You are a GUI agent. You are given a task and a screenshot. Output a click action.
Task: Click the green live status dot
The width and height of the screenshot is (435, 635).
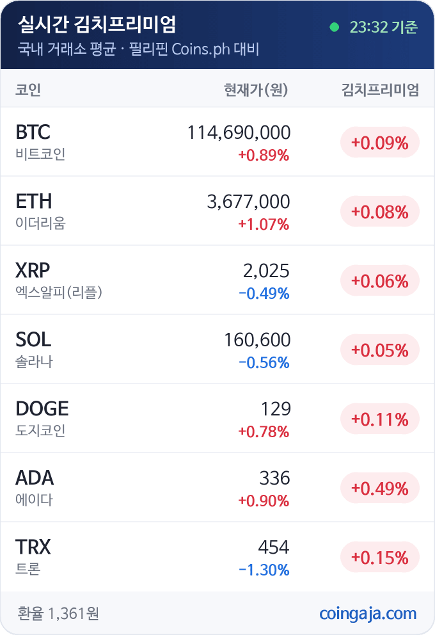point(334,27)
